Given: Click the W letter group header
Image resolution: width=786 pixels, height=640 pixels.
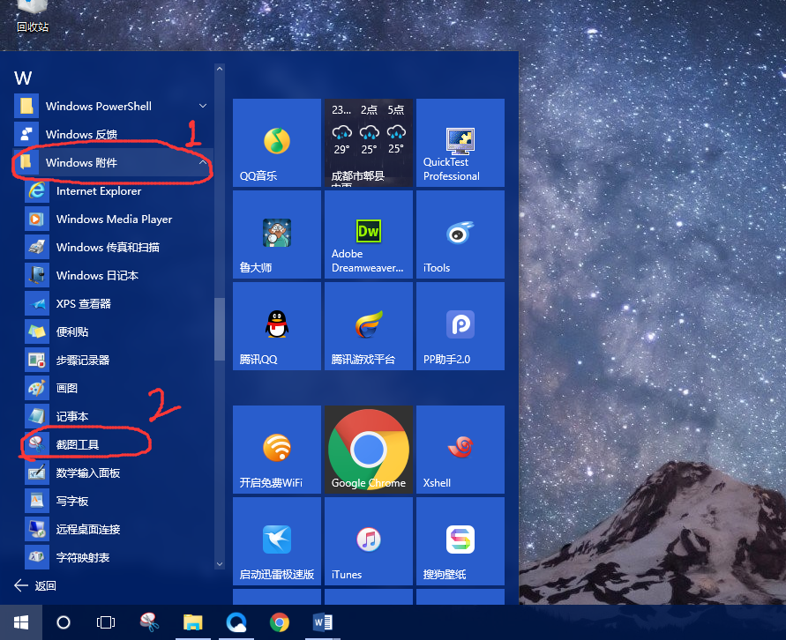Looking at the screenshot, I should 23,78.
